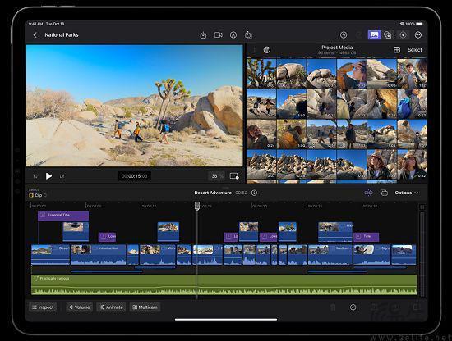This screenshot has width=452, height=341.
Task: Click Select in Project Media
Action: (x=415, y=50)
